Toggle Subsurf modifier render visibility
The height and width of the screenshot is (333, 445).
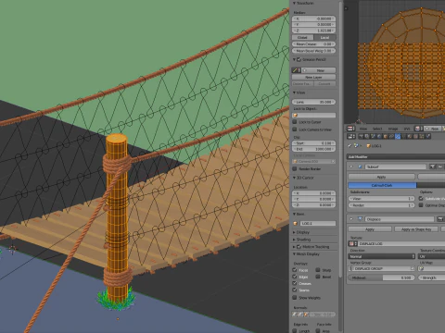(433, 166)
